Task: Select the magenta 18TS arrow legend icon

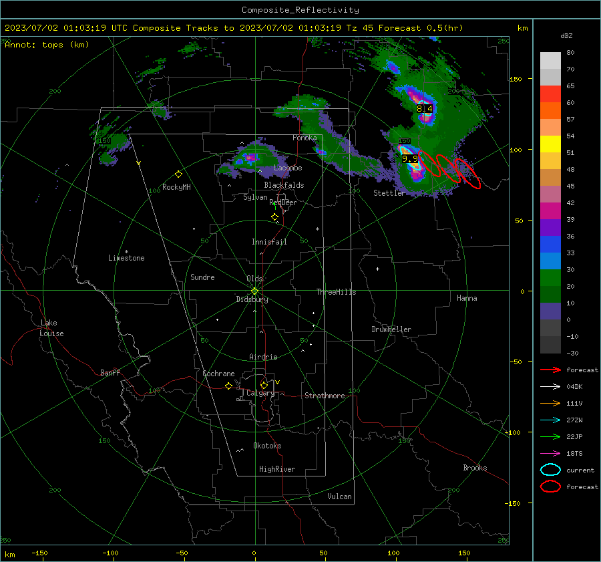Action: [550, 454]
